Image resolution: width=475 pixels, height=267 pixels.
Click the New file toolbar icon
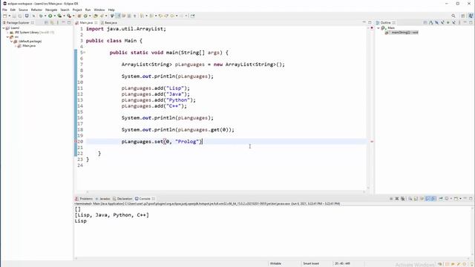point(5,16)
